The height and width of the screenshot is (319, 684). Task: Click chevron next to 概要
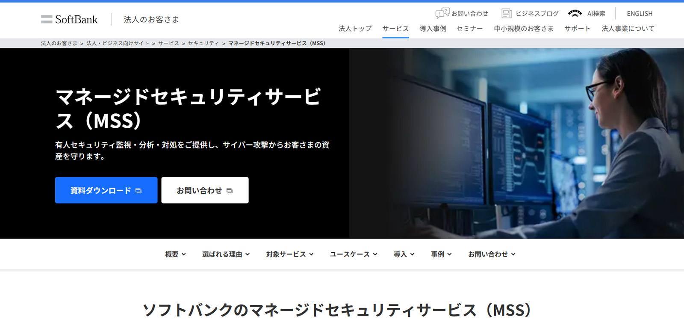pos(184,254)
